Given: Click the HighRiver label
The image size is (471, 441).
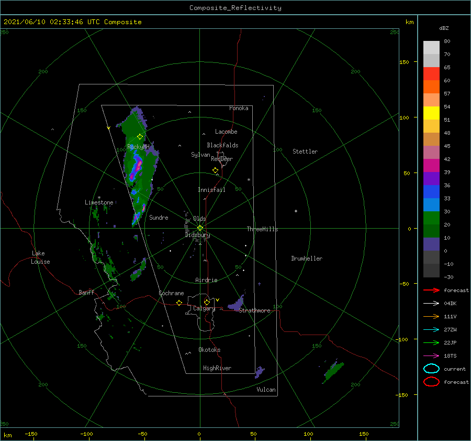Looking at the screenshot, I should pos(217,368).
